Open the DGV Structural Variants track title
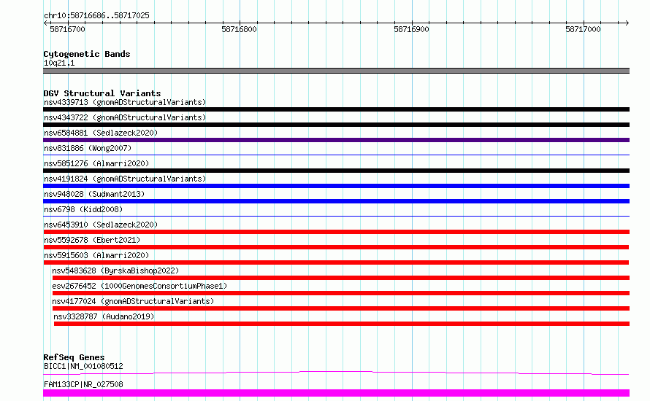650x401 pixels. pos(102,93)
